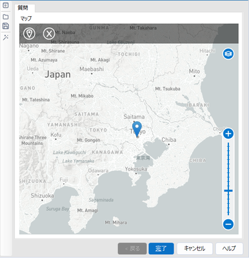Click the Saitama city label
The image size is (249, 258).
(134, 117)
